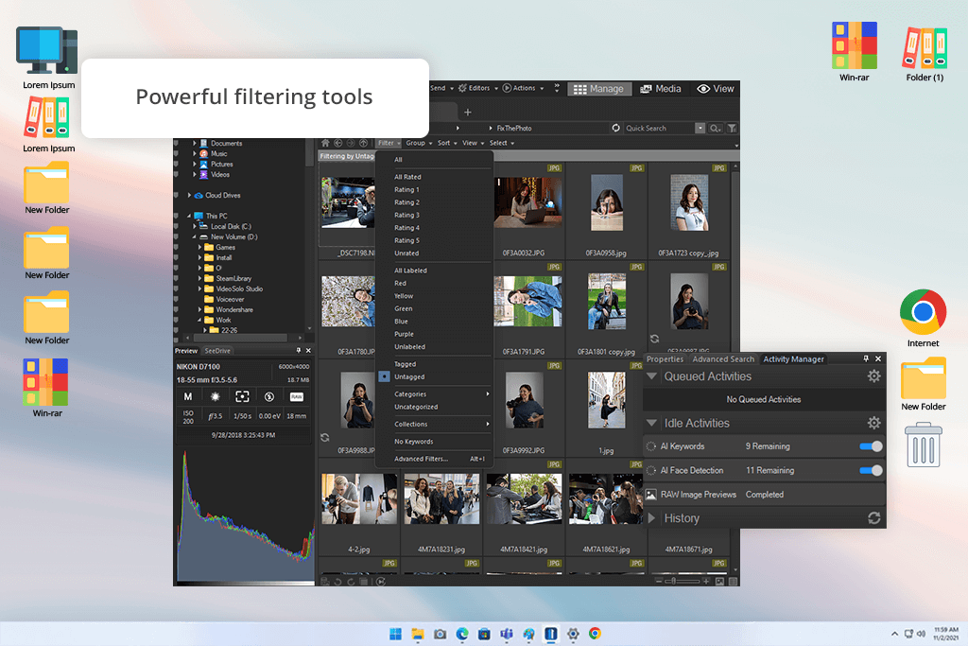Click the Forward navigation arrow
Viewport: 968px width, 646px height.
click(351, 143)
